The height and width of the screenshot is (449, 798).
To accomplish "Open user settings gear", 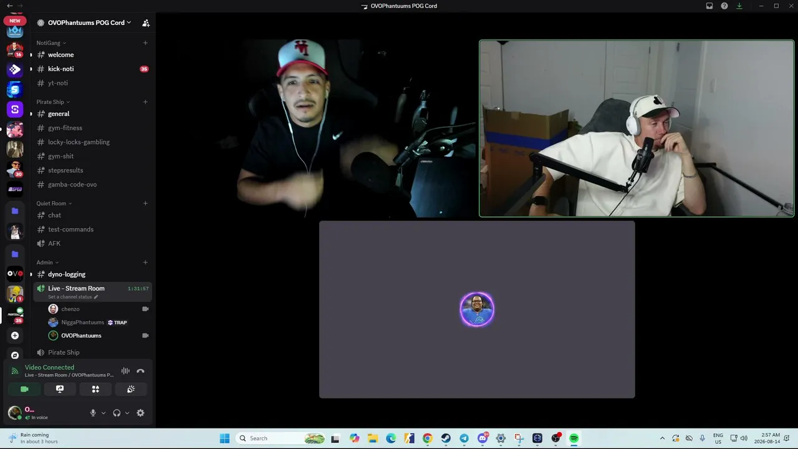I will pyautogui.click(x=141, y=413).
